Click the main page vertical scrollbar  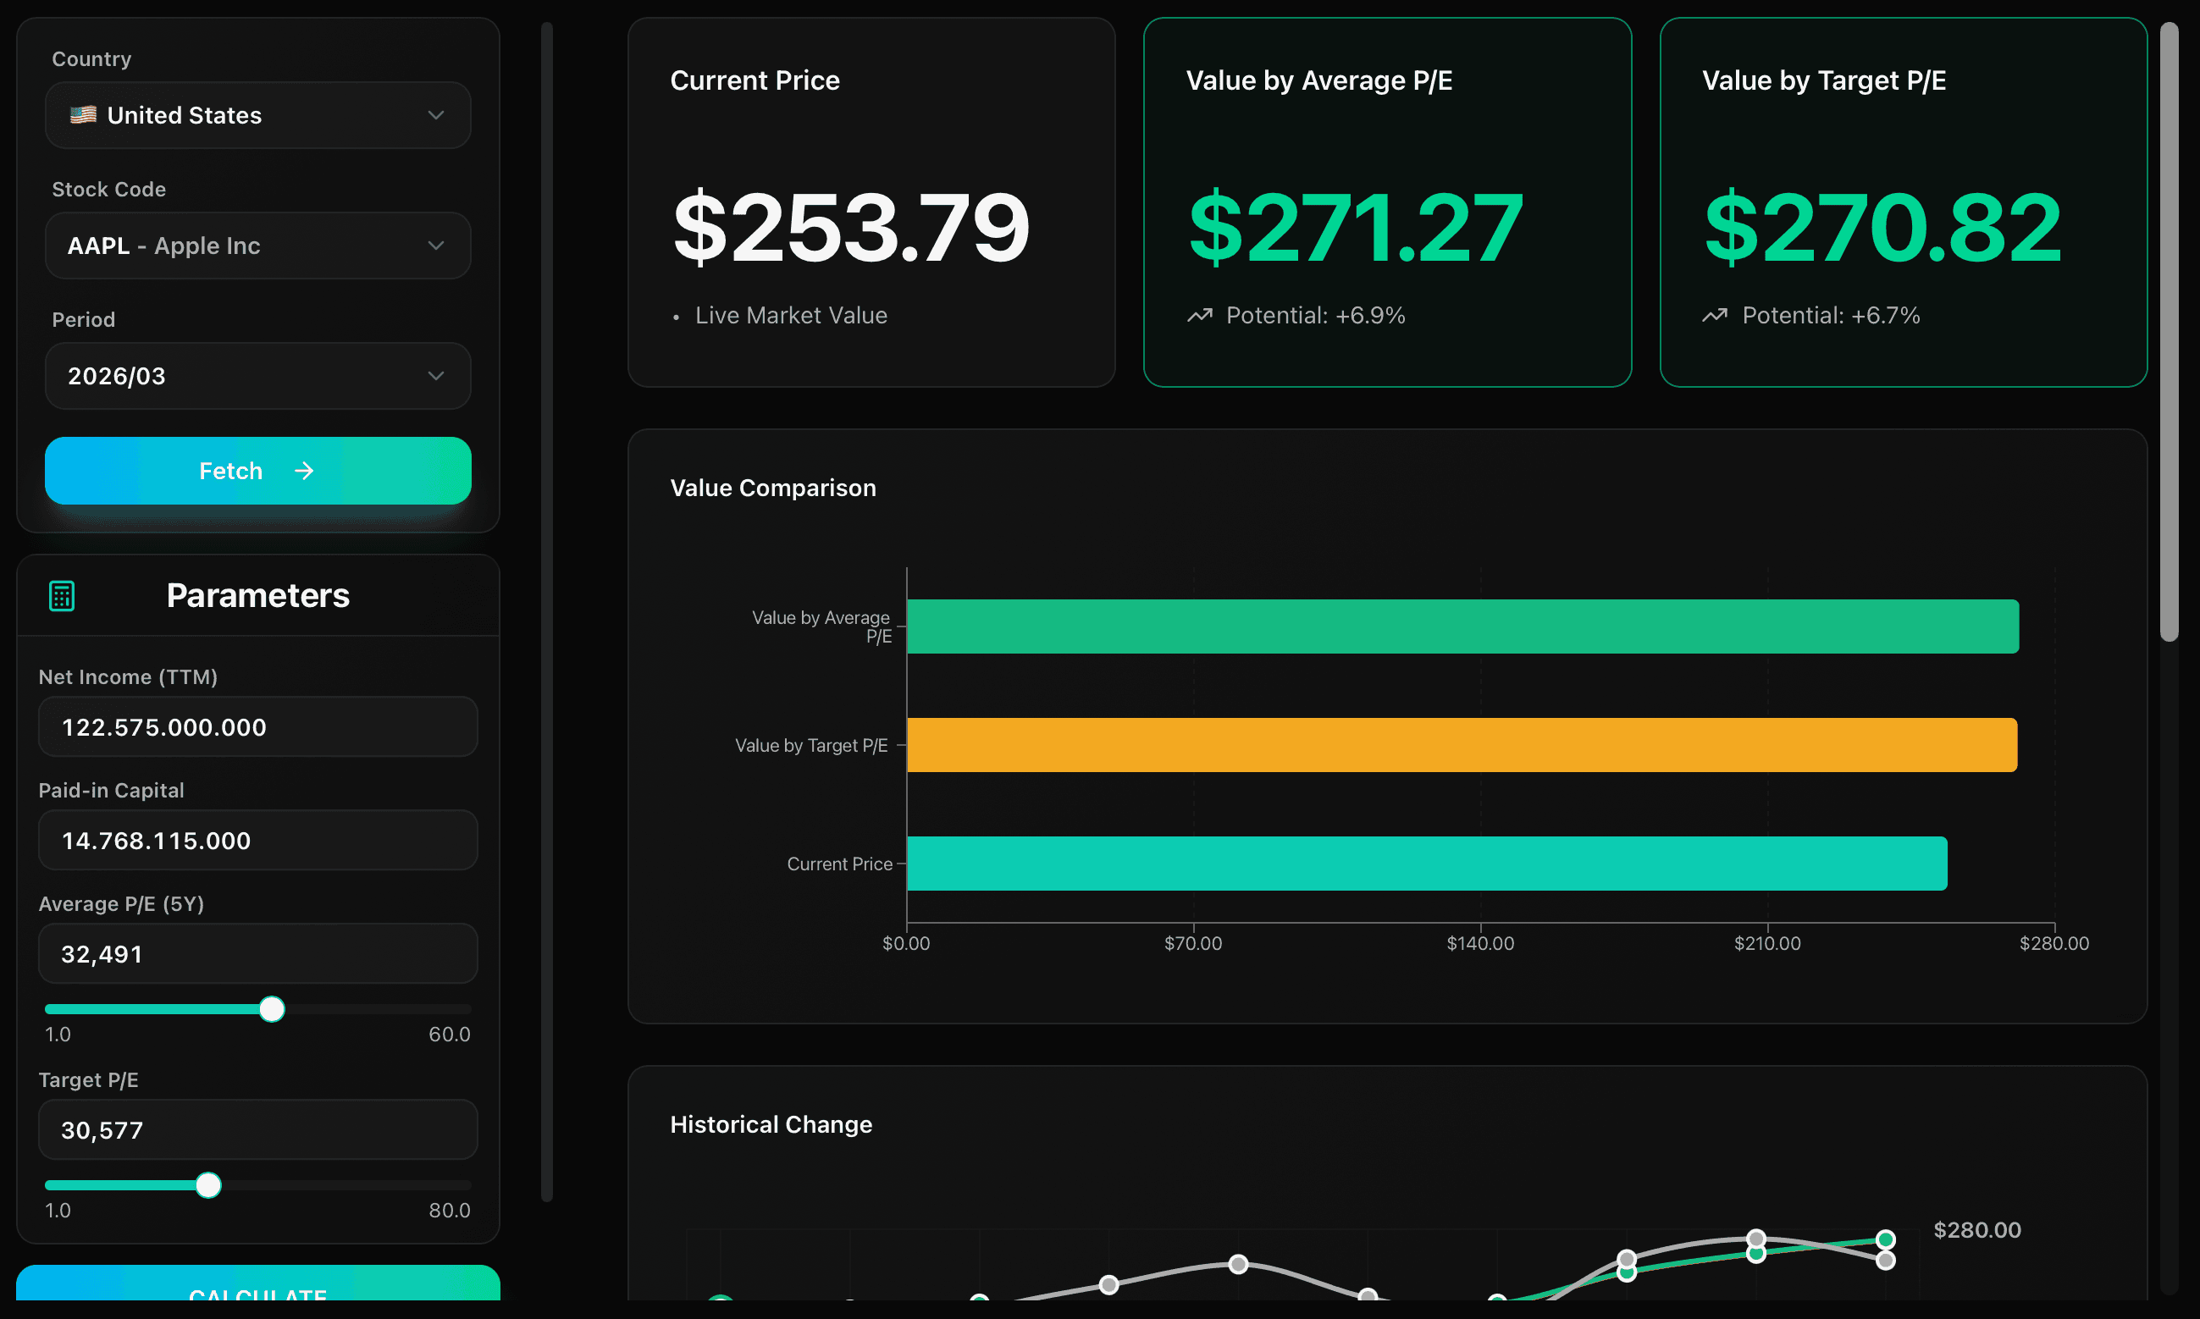(x=2170, y=331)
